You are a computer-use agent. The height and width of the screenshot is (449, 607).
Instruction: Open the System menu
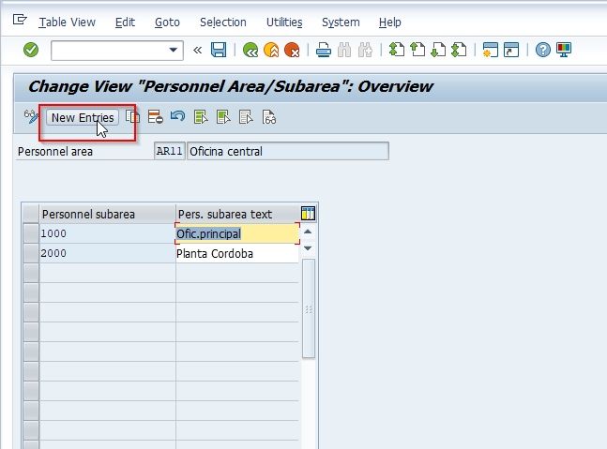click(x=341, y=22)
